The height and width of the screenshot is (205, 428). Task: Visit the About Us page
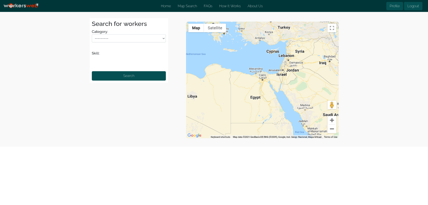tap(255, 6)
